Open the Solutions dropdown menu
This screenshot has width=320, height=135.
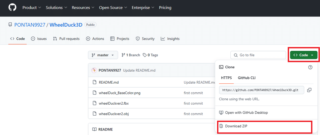pyautogui.click(x=57, y=7)
